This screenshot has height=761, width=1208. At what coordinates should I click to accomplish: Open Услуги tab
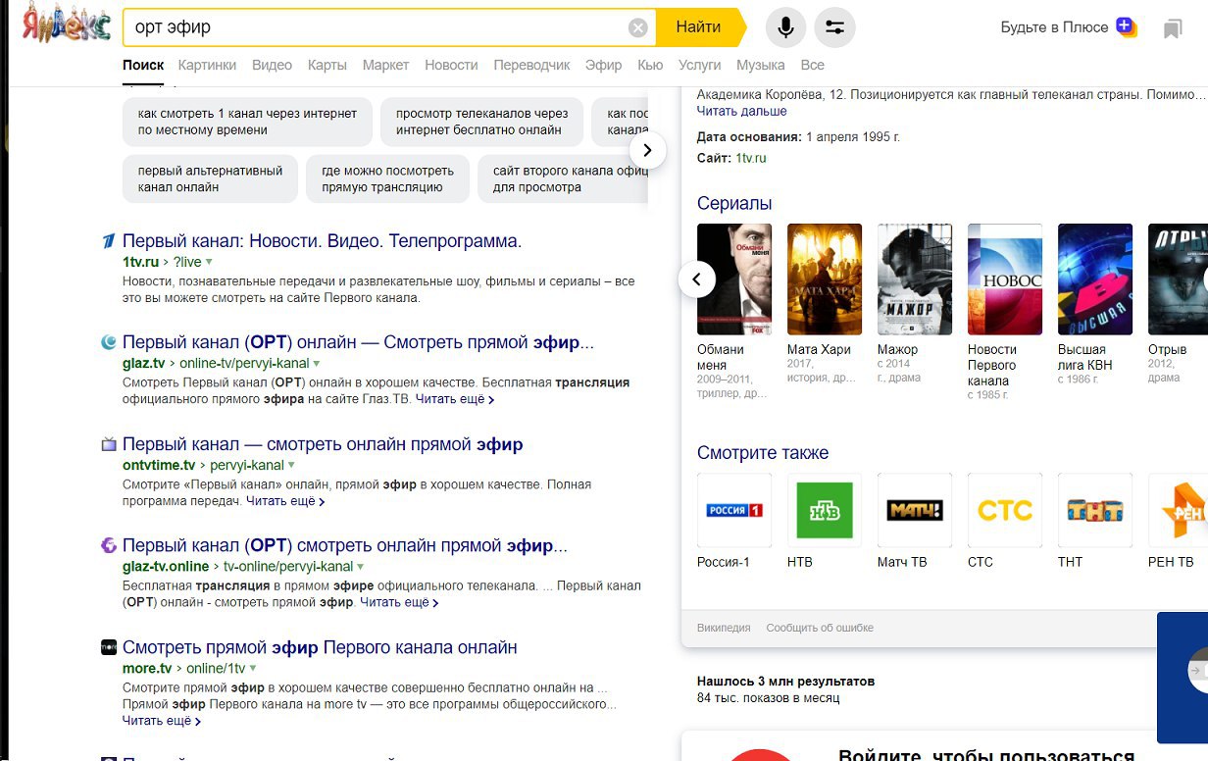699,65
